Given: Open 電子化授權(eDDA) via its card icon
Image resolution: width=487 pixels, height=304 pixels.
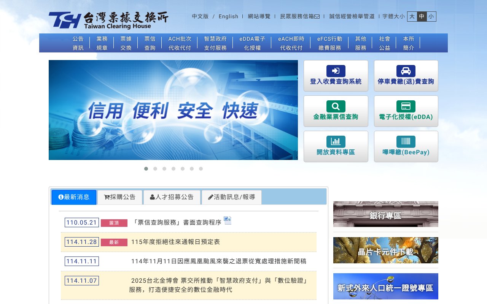Looking at the screenshot, I should point(406,106).
